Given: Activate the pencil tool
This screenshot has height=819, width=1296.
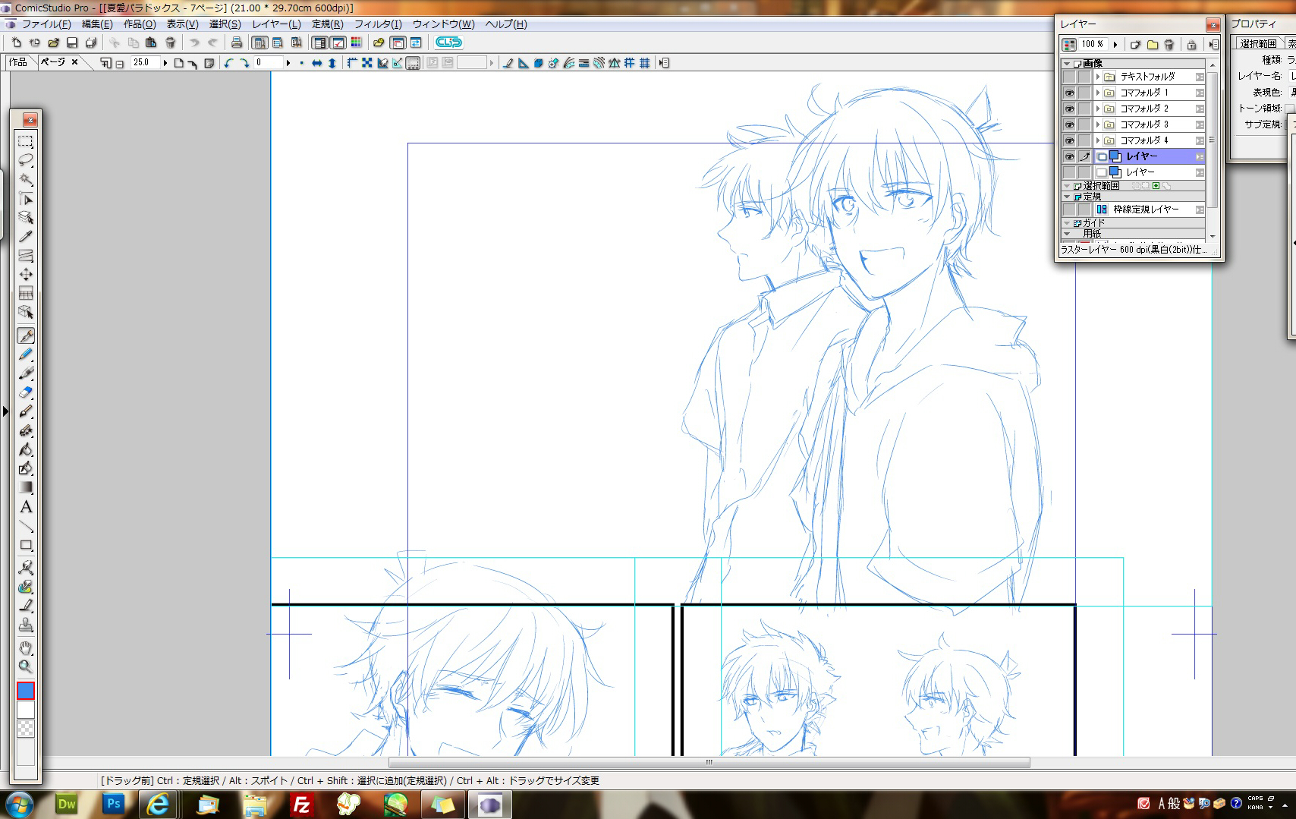Looking at the screenshot, I should pyautogui.click(x=26, y=354).
